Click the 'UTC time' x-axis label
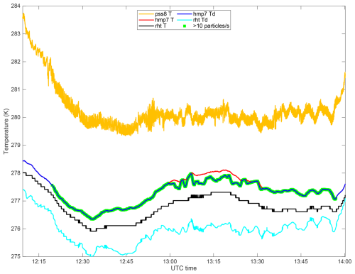The height and width of the screenshot is (274, 355). pos(184,268)
